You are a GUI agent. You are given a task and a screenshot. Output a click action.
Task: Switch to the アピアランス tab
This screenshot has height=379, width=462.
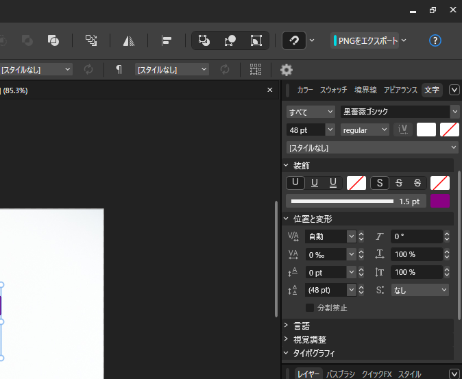(x=400, y=90)
